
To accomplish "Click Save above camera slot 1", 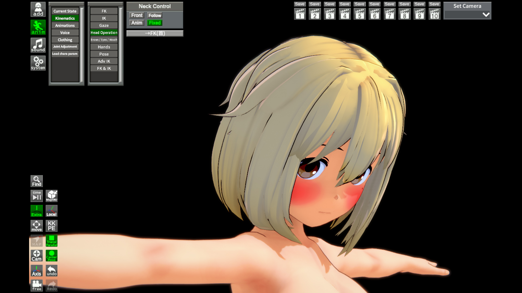I will (x=300, y=4).
